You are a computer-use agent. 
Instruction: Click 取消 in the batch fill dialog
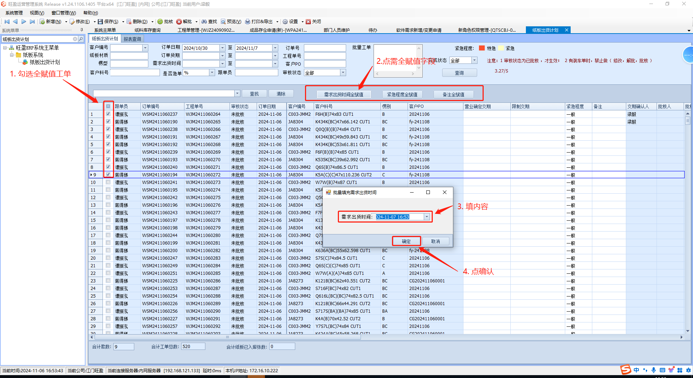(436, 241)
